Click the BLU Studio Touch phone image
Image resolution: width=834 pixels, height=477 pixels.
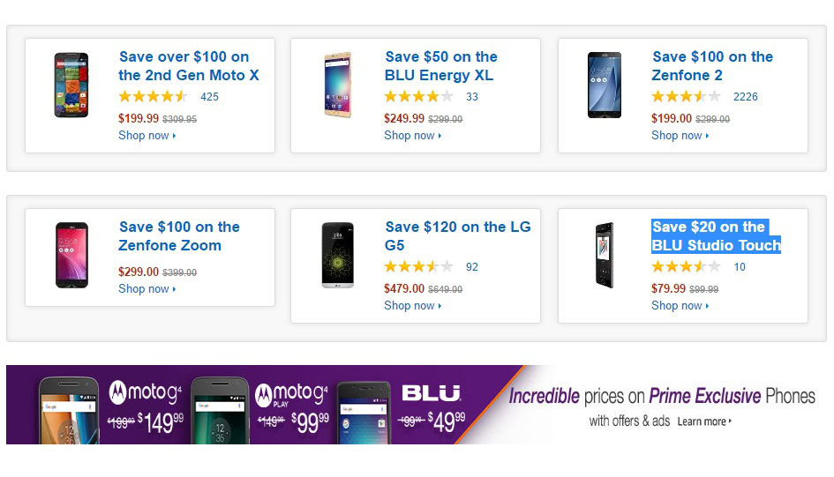pos(605,256)
